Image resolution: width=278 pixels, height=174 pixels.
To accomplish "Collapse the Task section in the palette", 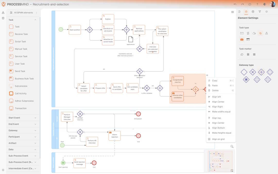I will pyautogui.click(x=35, y=20).
